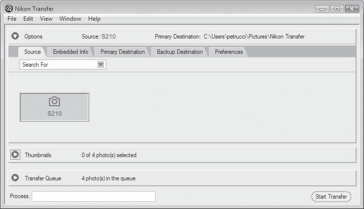Open the File menu
Screen dimensions: 364x209
[12, 19]
